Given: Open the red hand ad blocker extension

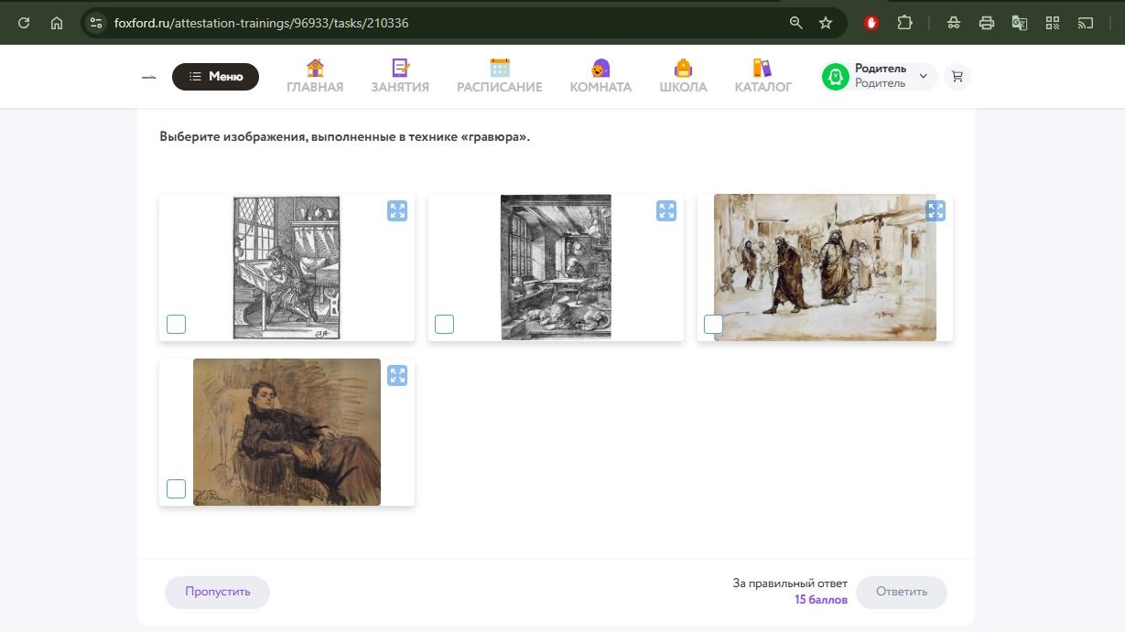Looking at the screenshot, I should 871,23.
